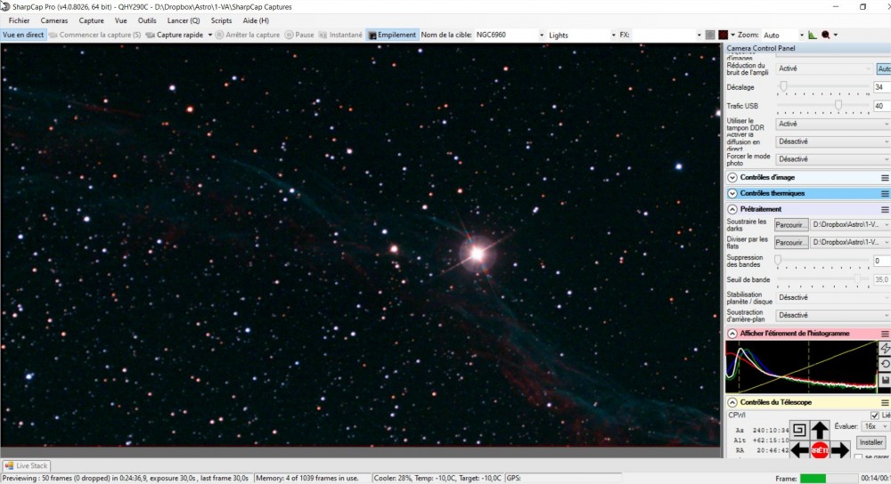Toggle the Empilement live stack button
The width and height of the screenshot is (891, 484).
(392, 35)
